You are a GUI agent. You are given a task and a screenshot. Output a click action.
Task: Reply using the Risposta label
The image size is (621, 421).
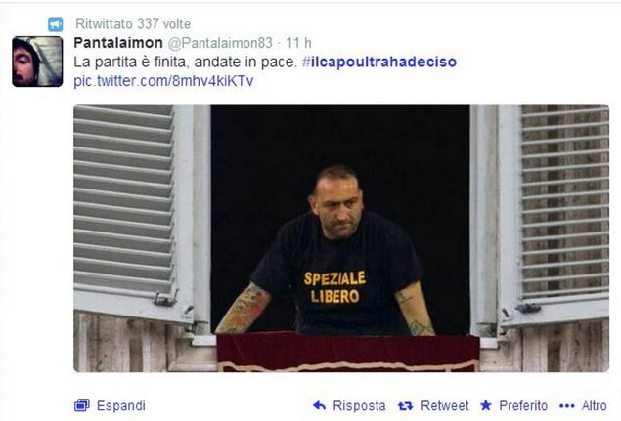[359, 406]
